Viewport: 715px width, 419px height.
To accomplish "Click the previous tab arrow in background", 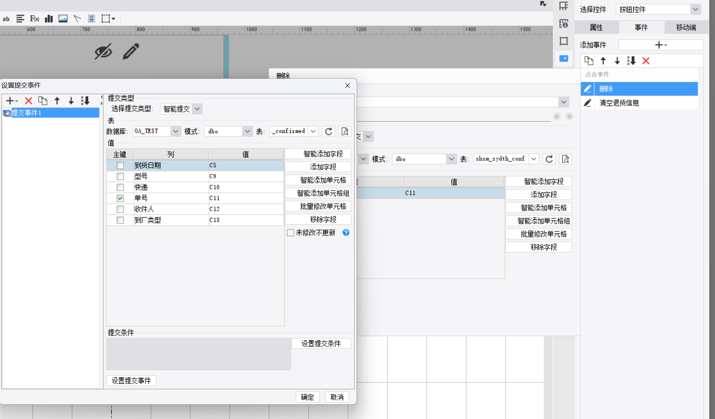I will tap(556, 116).
